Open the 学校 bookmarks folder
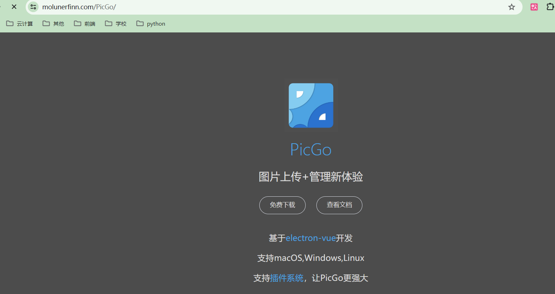 point(116,24)
